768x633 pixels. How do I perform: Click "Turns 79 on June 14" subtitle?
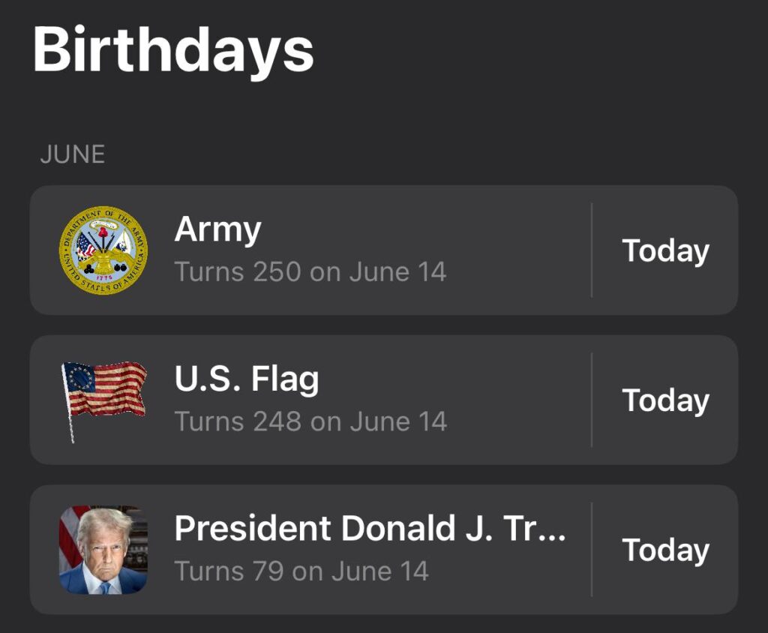tap(301, 571)
